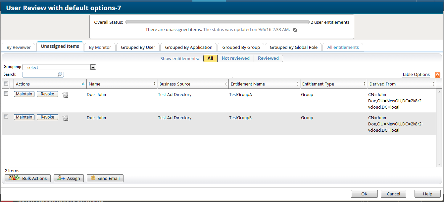Screen dimensions: 444x202
Task: Click the Assign button
Action: 69,178
